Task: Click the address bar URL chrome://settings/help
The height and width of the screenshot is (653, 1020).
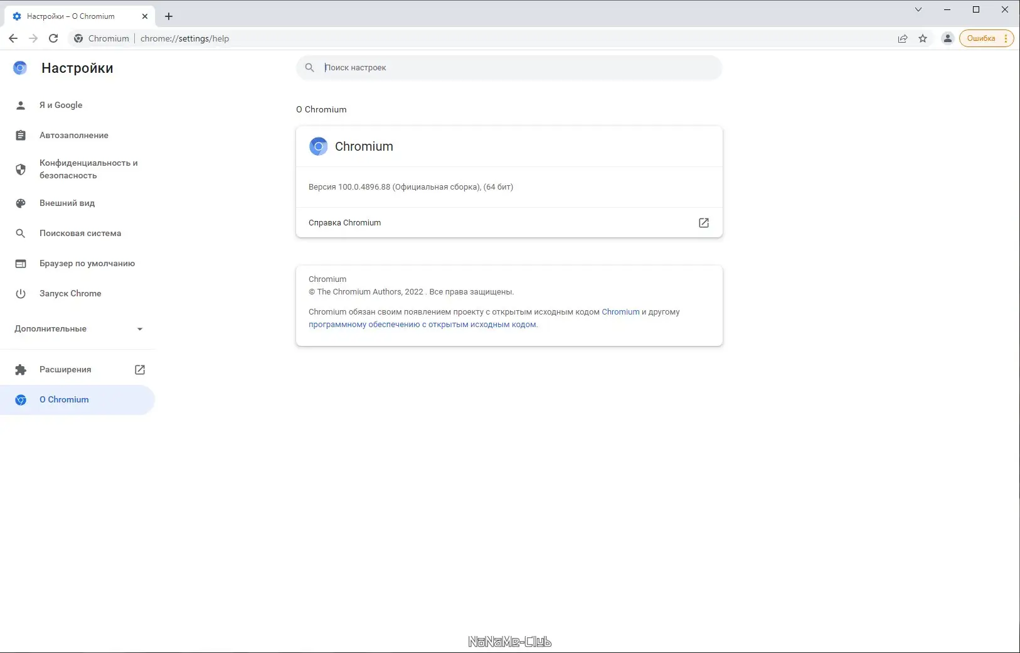Action: coord(184,38)
